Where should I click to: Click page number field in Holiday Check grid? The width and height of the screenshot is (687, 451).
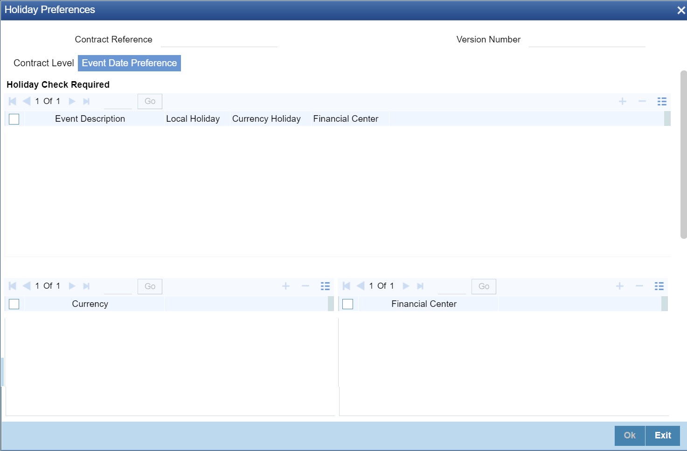pyautogui.click(x=118, y=101)
